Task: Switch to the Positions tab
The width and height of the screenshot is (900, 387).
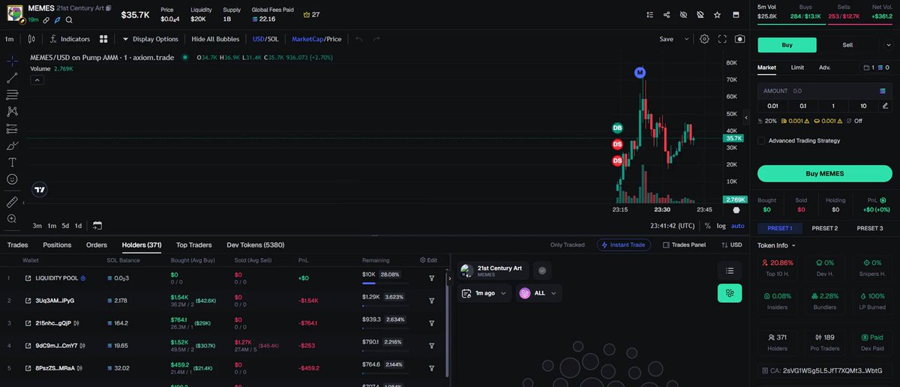Action: coord(57,244)
